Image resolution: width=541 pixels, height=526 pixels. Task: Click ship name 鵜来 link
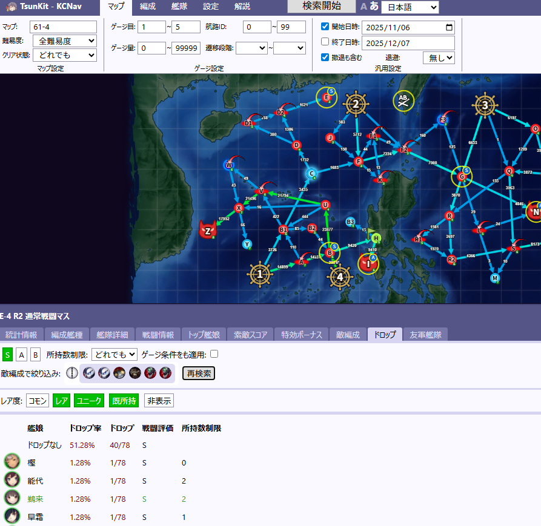click(35, 499)
